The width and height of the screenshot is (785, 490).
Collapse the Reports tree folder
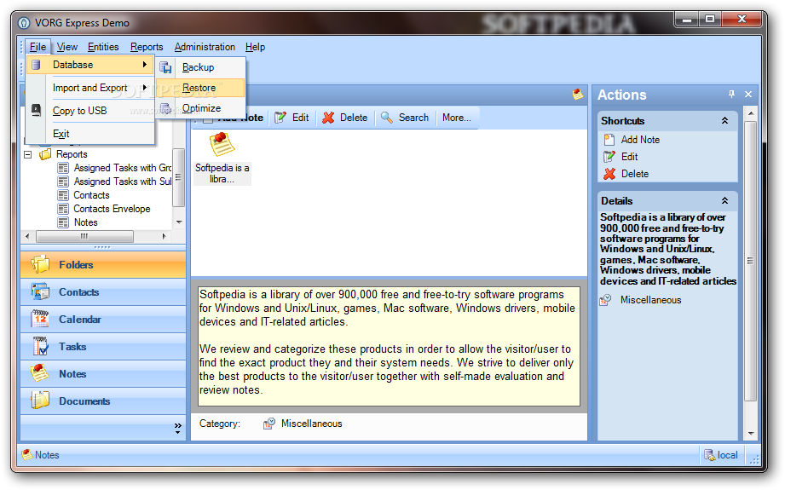point(28,154)
